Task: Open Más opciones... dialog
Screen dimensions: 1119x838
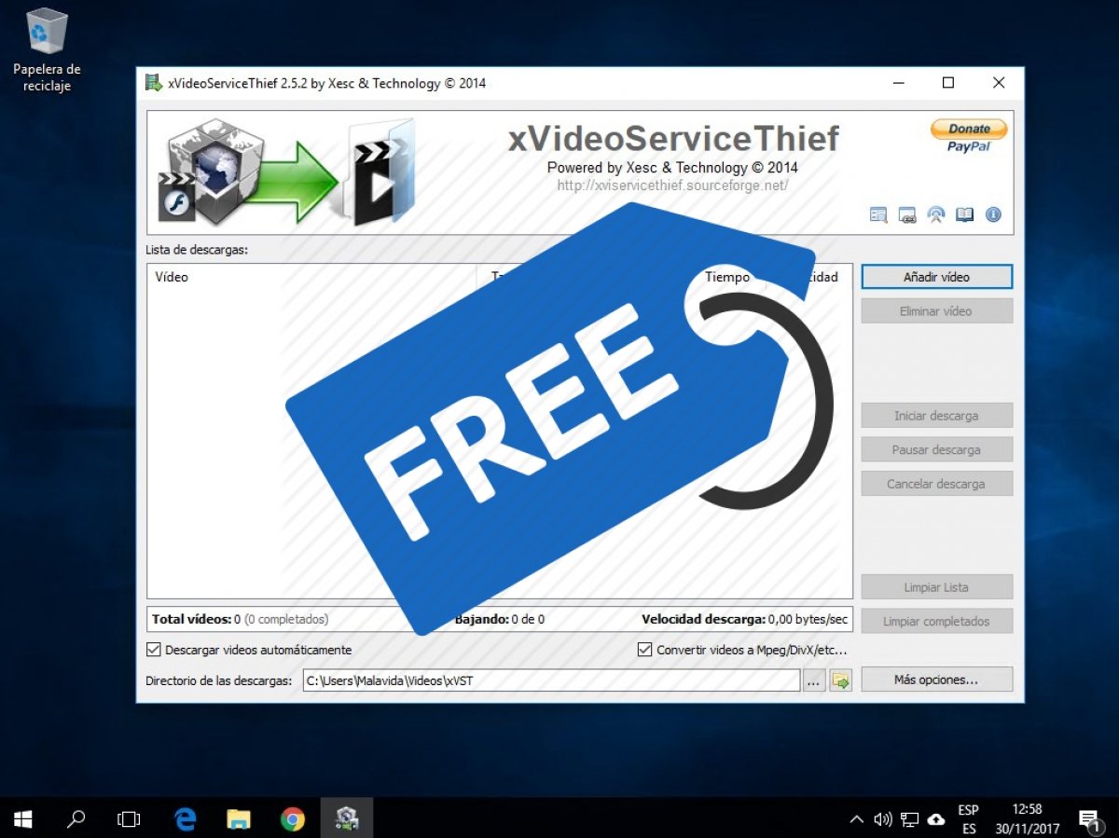Action: (x=936, y=680)
